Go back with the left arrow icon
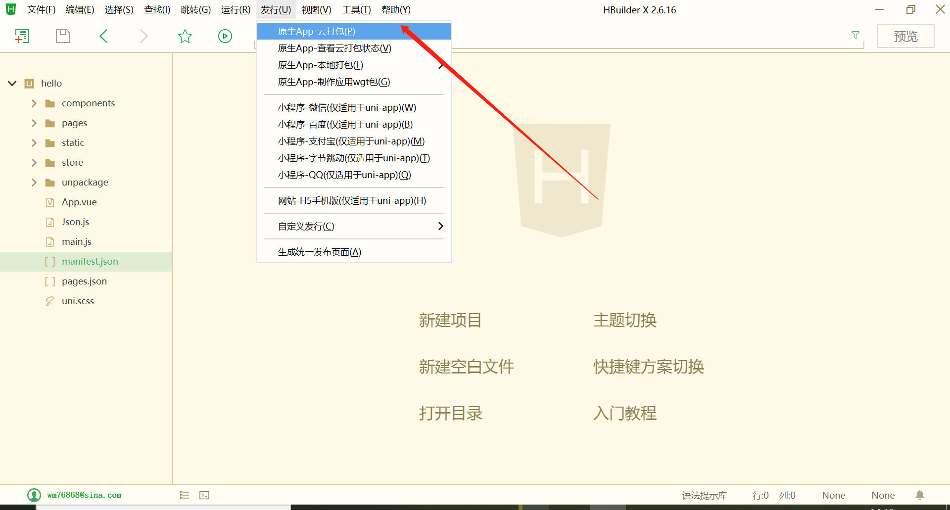The image size is (950, 510). [x=103, y=36]
